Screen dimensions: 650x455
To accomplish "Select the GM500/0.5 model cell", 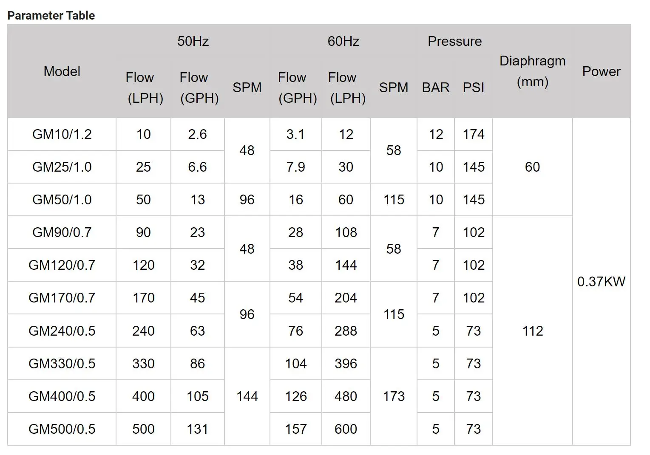I will click(62, 429).
